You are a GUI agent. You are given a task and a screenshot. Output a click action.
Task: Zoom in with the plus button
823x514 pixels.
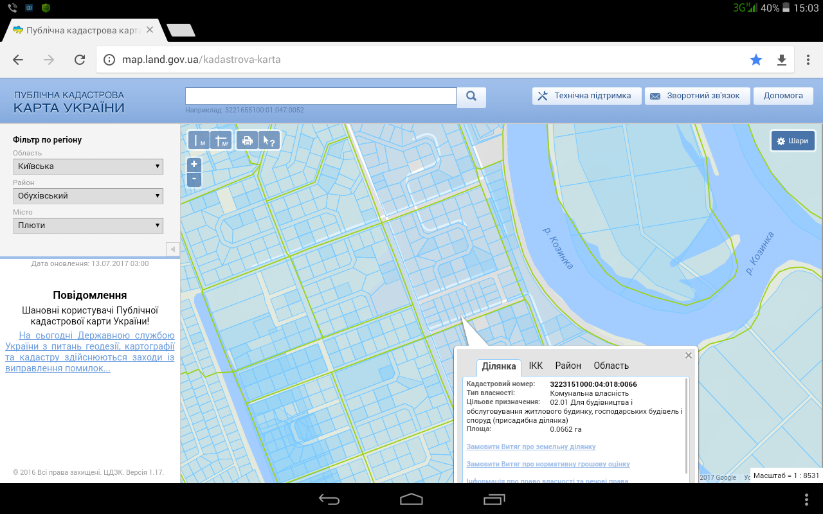(x=194, y=164)
